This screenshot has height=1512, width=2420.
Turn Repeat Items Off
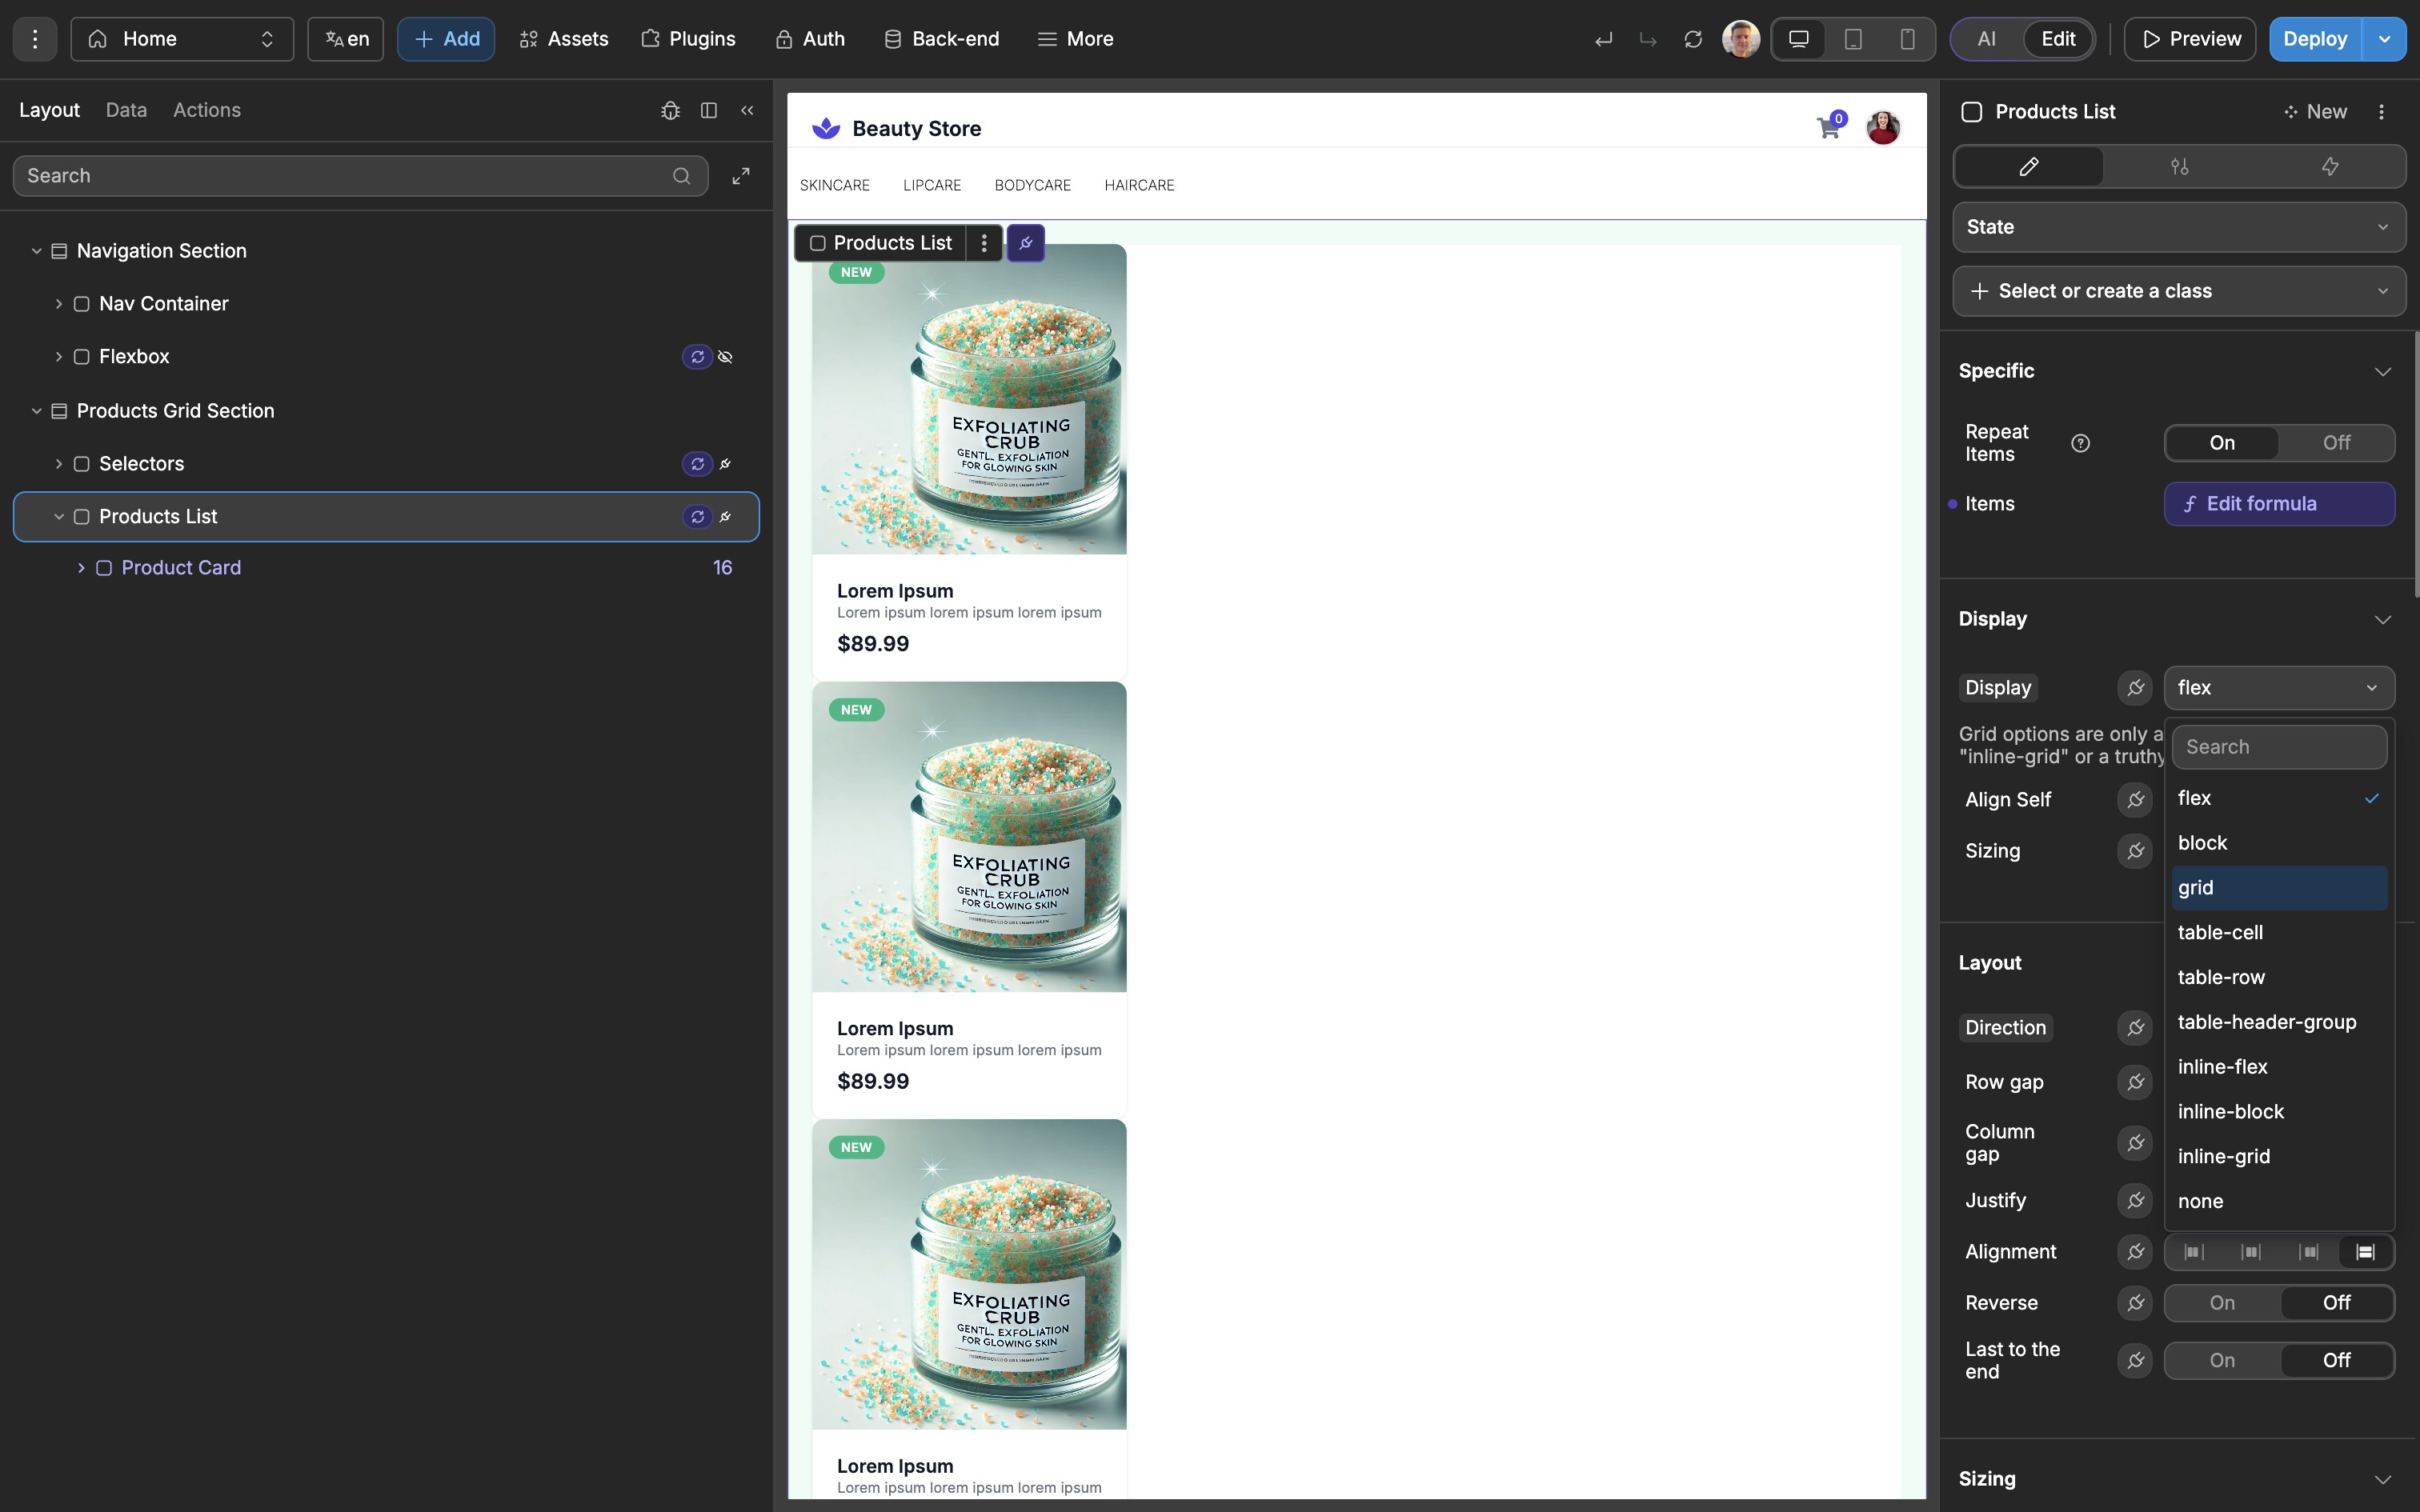click(2336, 443)
